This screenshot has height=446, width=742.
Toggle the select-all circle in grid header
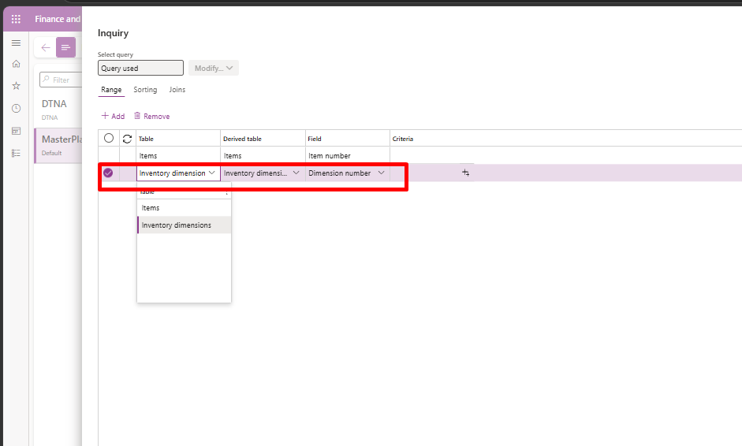[x=109, y=138]
